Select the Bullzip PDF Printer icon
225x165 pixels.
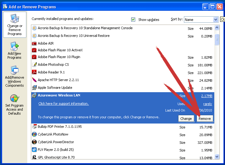[x=34, y=127]
